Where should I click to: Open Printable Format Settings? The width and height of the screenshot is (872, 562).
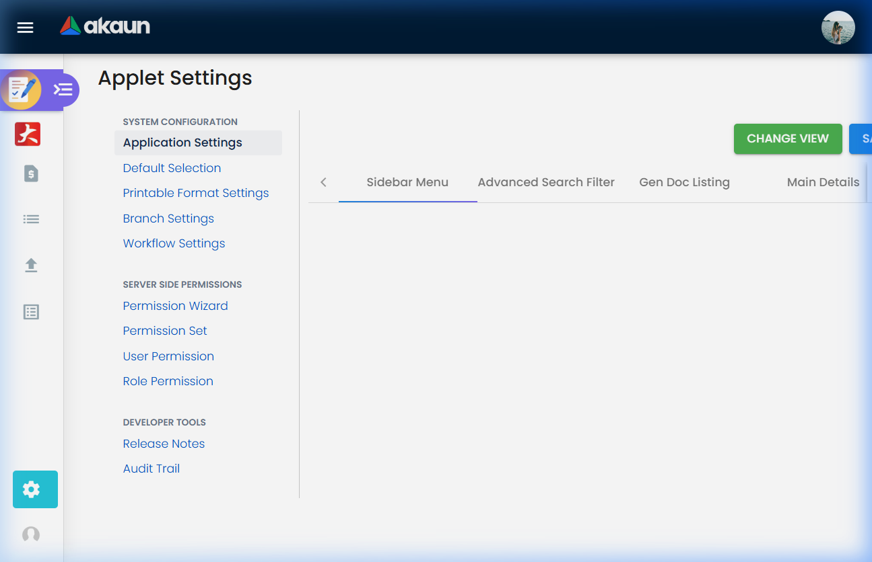point(195,193)
